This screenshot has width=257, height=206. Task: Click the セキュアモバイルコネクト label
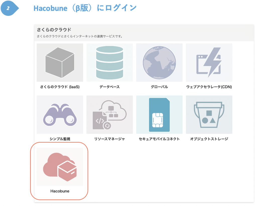pyautogui.click(x=159, y=139)
